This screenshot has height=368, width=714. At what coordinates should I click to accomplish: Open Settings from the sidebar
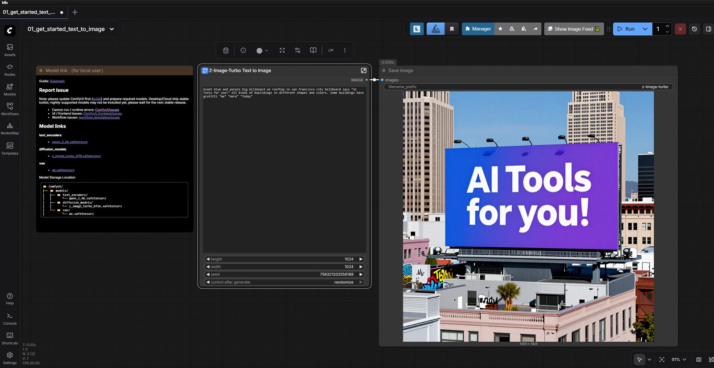[x=10, y=358]
